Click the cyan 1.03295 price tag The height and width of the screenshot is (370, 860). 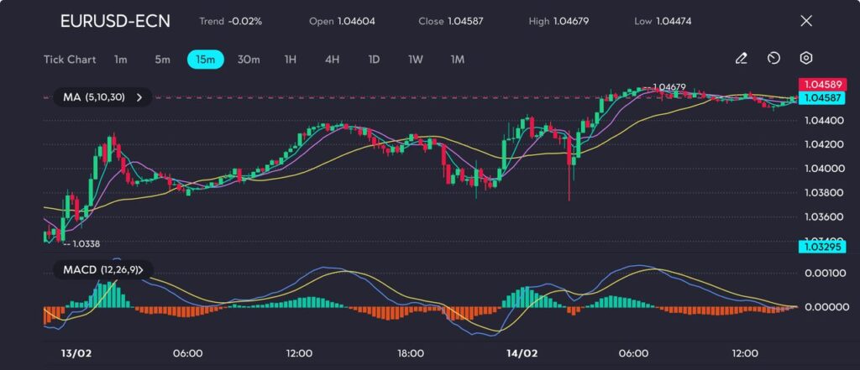point(823,247)
